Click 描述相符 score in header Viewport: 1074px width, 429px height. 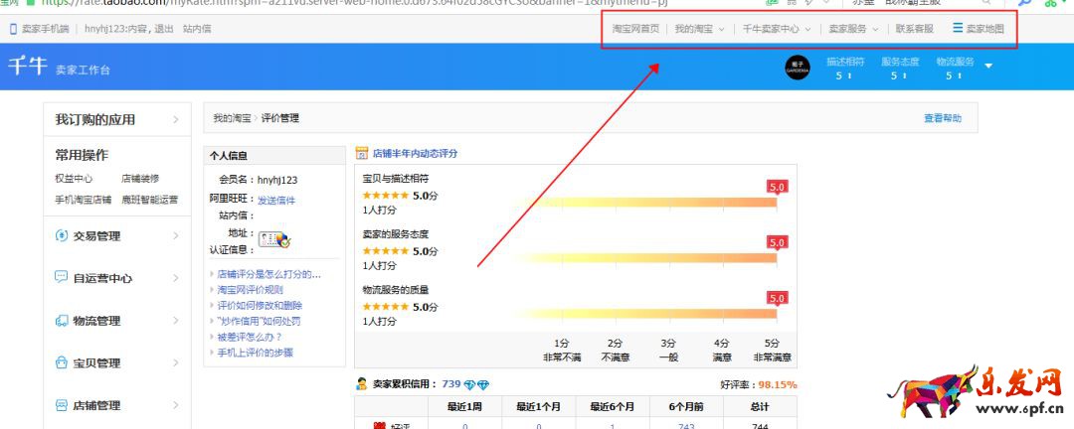(x=844, y=68)
